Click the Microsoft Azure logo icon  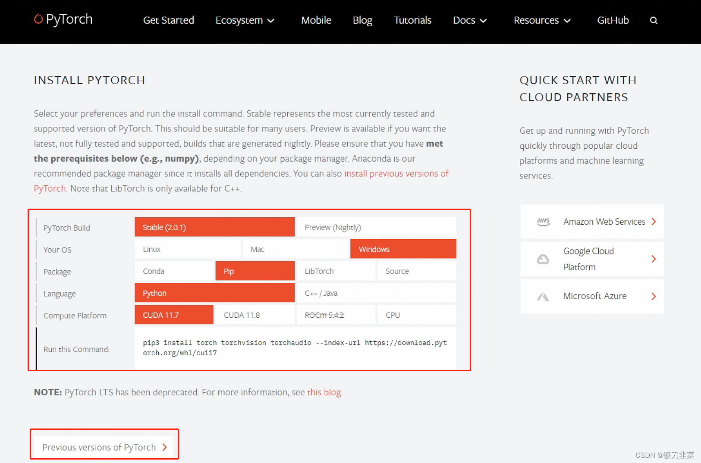pos(543,296)
